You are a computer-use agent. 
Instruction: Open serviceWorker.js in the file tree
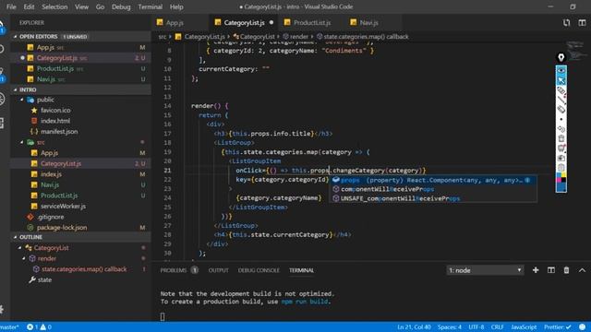tap(63, 207)
